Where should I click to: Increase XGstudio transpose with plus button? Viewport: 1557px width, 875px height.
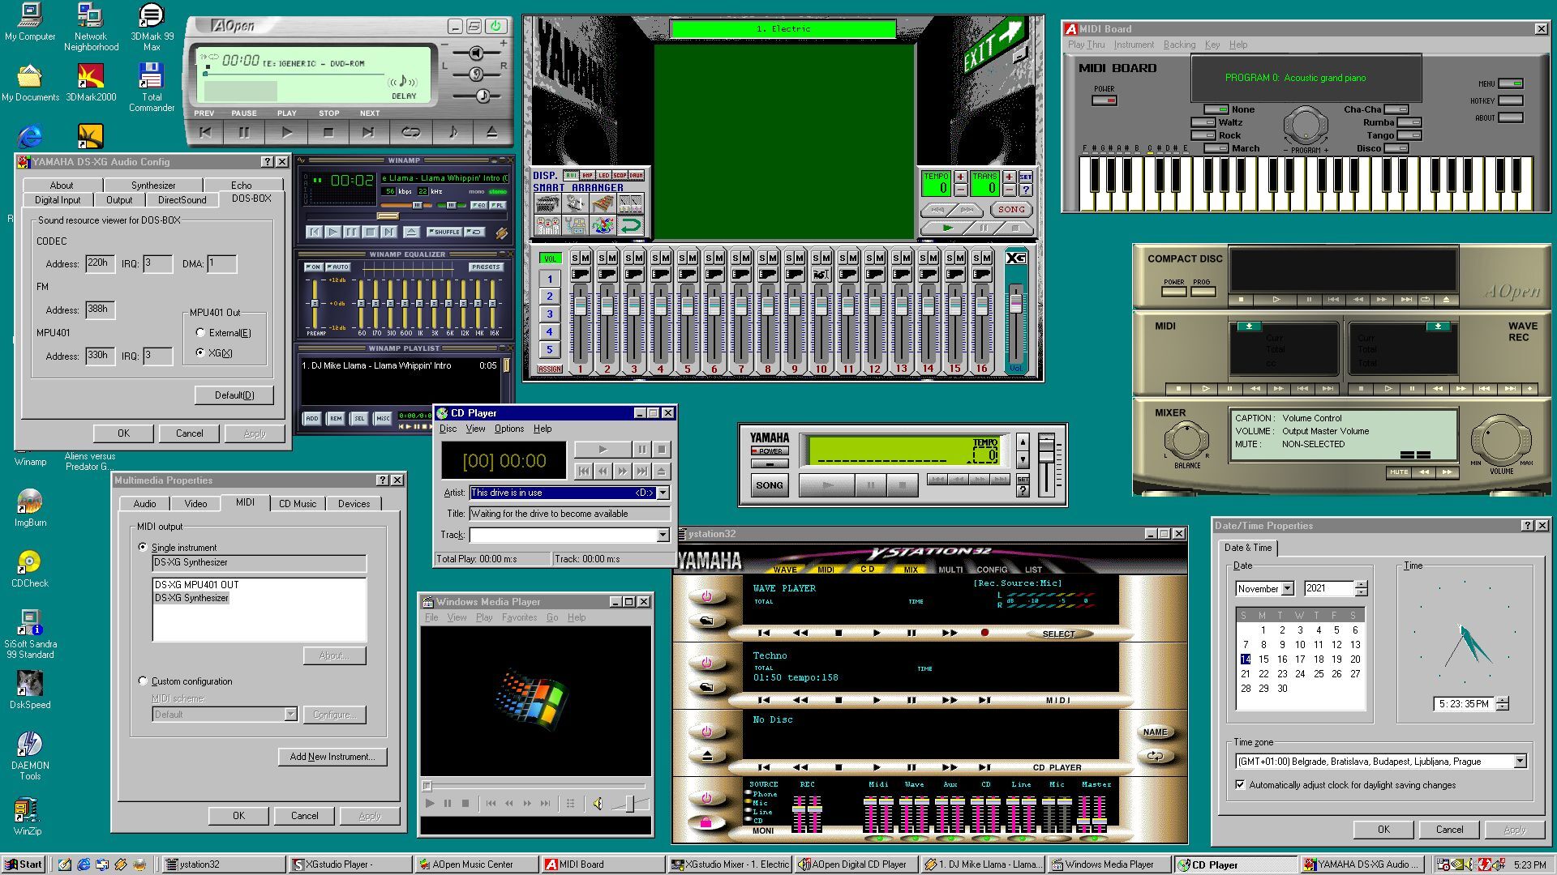click(x=1009, y=177)
